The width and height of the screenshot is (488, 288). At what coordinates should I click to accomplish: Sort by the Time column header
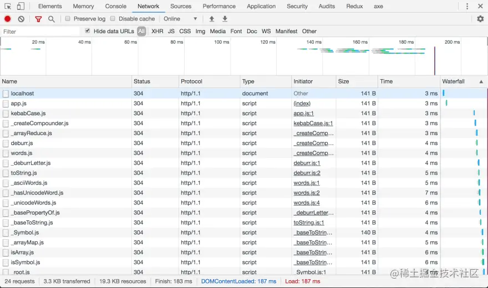pos(409,81)
